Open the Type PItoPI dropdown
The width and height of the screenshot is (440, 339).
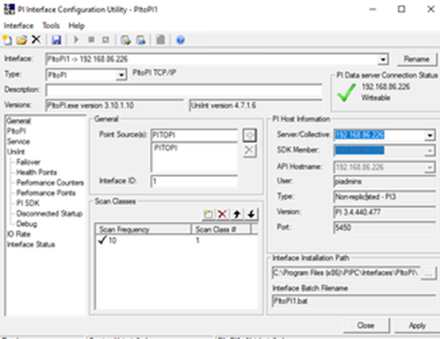121,75
